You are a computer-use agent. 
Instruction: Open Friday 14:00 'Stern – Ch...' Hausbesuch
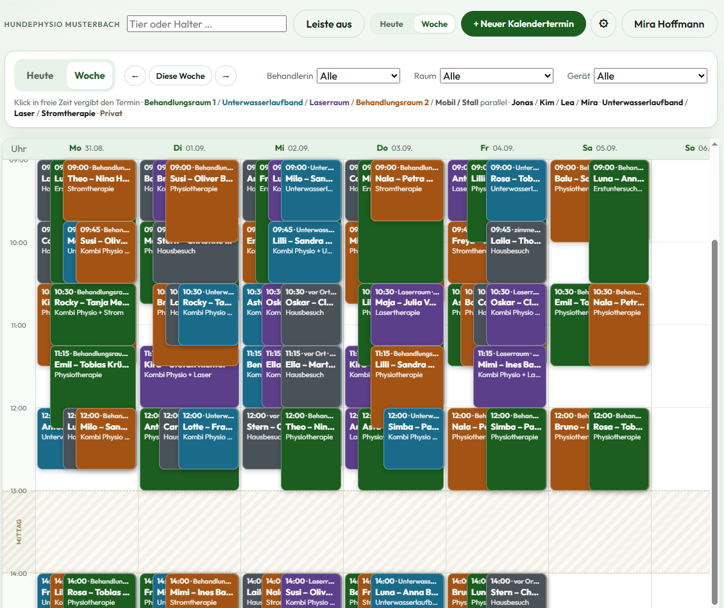(516, 591)
